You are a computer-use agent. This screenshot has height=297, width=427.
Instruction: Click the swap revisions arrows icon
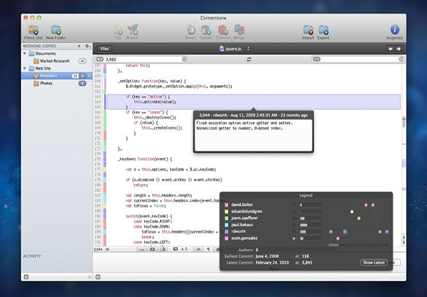[249, 59]
